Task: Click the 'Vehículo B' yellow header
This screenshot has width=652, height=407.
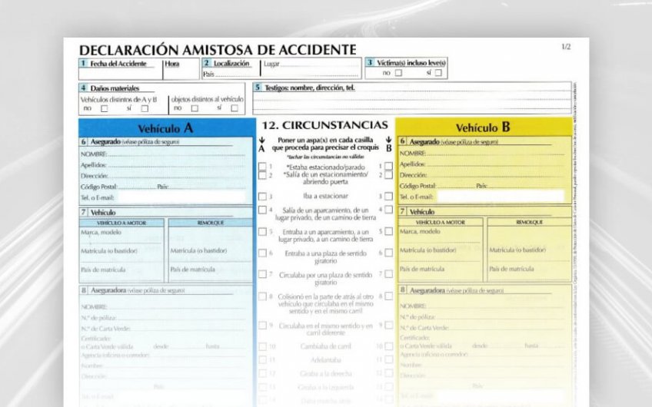Action: pos(483,127)
